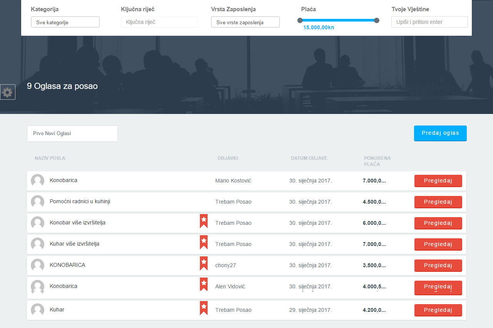Viewport: 493px width, 328px height.
Task: Click the Ključna riječ input field
Action: click(x=159, y=22)
